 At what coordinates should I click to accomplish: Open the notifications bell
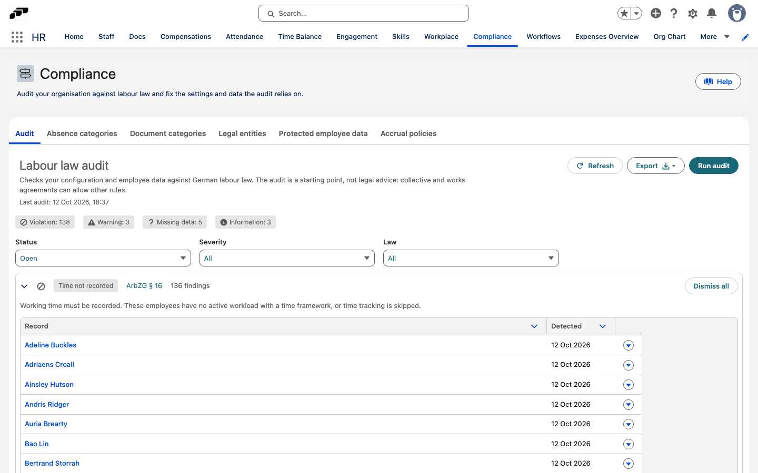(x=712, y=13)
